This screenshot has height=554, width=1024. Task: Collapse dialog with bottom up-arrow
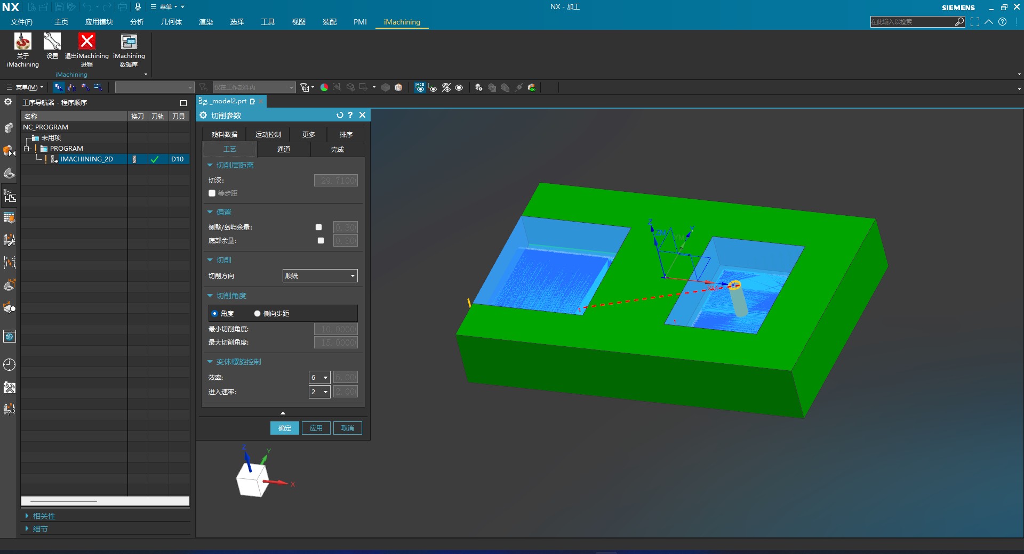coord(283,413)
